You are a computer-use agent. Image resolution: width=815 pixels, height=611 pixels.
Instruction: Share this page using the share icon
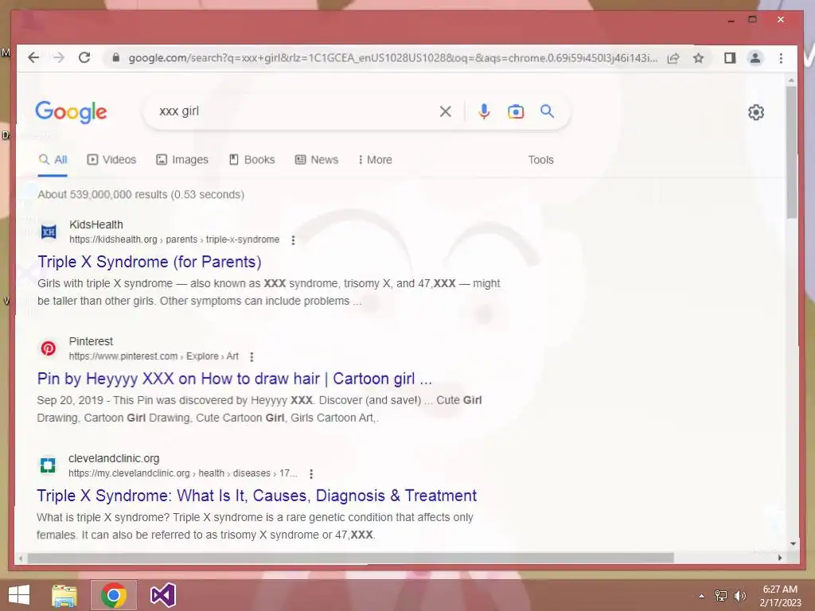point(673,58)
